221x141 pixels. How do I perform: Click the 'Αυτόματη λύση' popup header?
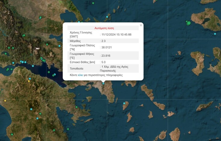[104, 28]
